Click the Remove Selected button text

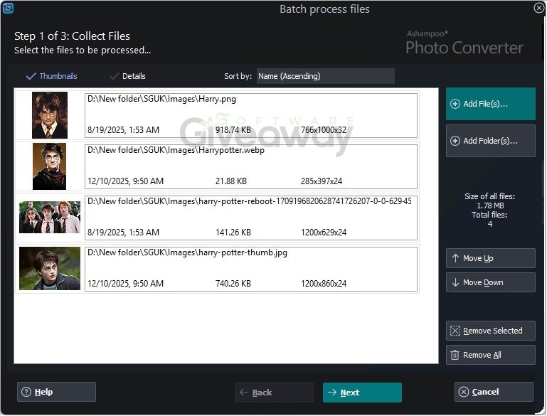[x=492, y=331]
